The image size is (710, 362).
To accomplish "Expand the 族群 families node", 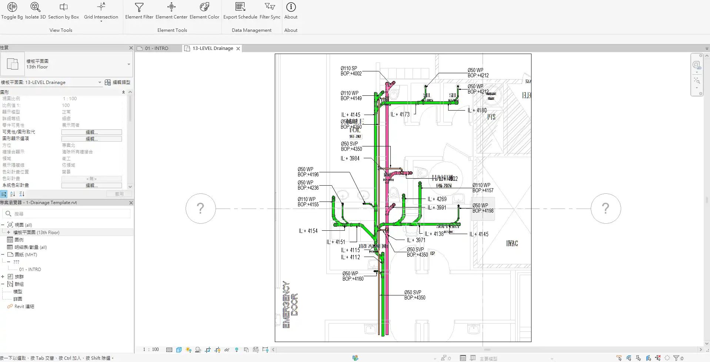I will point(3,277).
